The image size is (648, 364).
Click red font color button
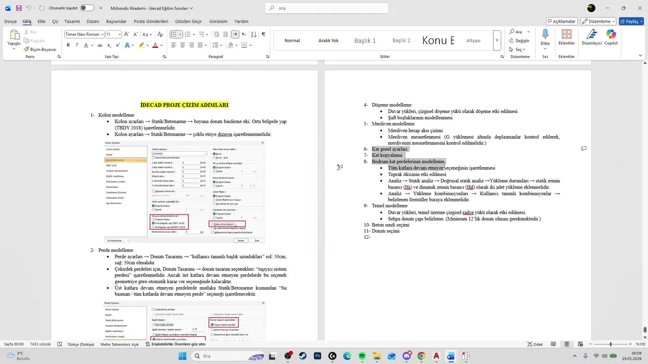tap(155, 45)
